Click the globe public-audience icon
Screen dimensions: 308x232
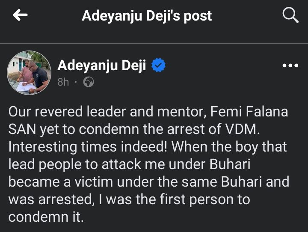[89, 82]
